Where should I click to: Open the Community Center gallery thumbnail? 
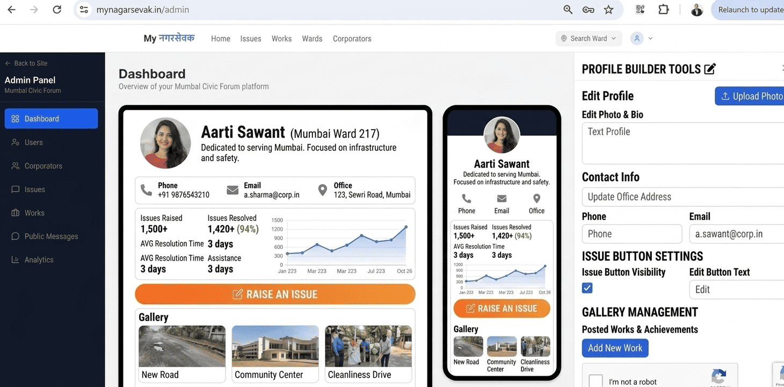click(275, 347)
